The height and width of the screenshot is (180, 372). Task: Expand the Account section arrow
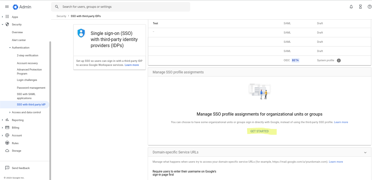(x=2, y=135)
